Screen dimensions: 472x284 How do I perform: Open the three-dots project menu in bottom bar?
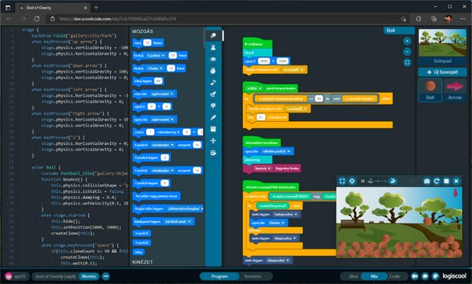click(x=105, y=276)
